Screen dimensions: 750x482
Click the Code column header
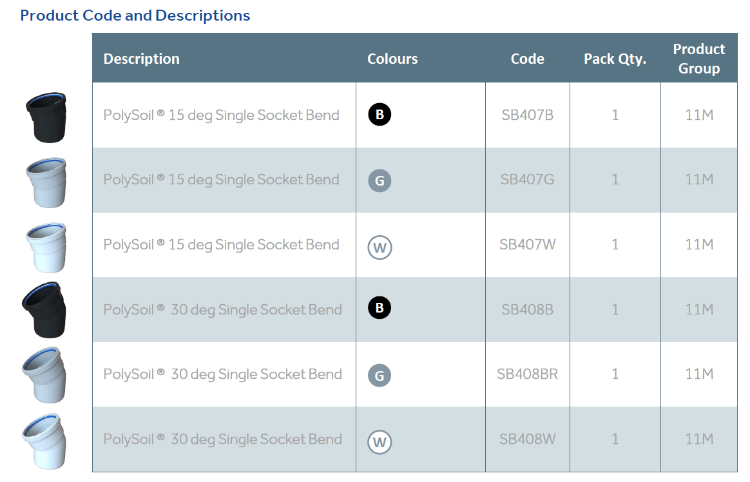pyautogui.click(x=528, y=59)
